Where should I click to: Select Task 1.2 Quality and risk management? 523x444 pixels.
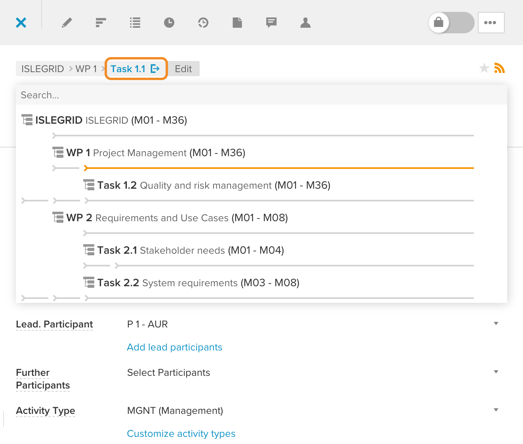pyautogui.click(x=207, y=185)
